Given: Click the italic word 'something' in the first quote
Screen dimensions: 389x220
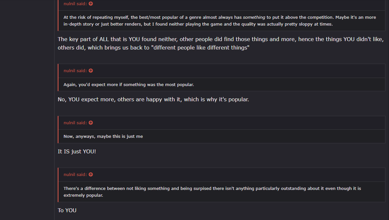Looking at the screenshot, I should click(x=254, y=17).
